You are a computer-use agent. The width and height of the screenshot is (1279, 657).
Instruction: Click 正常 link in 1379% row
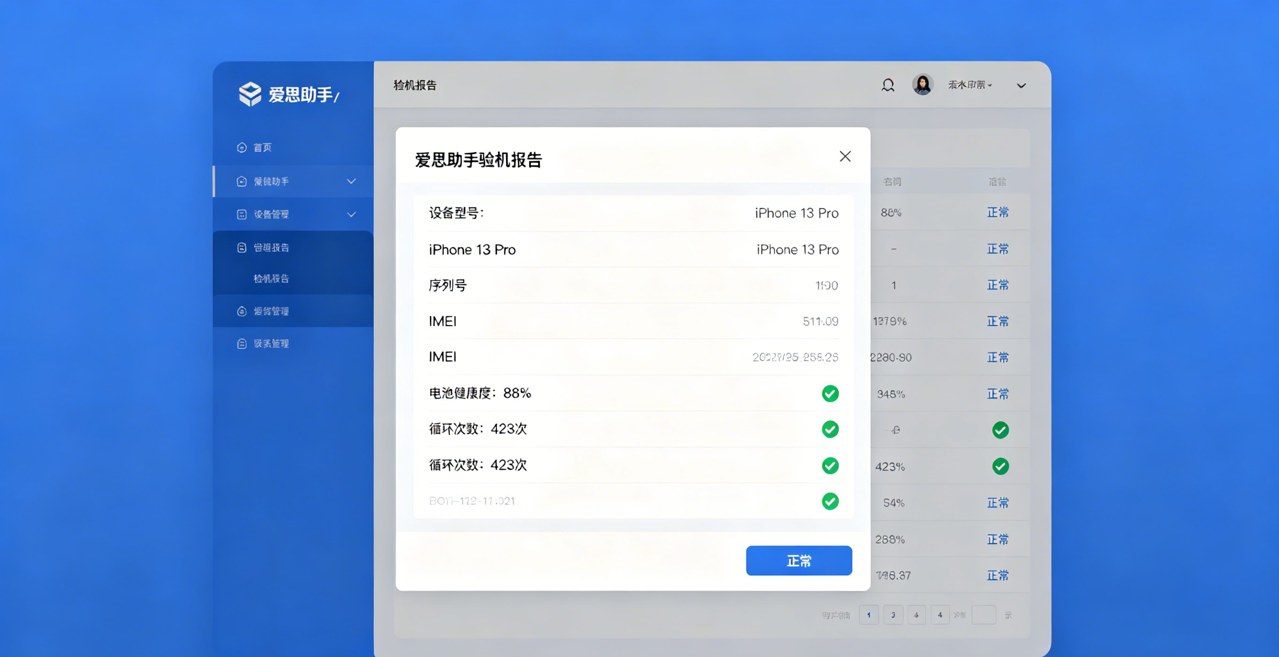click(998, 321)
